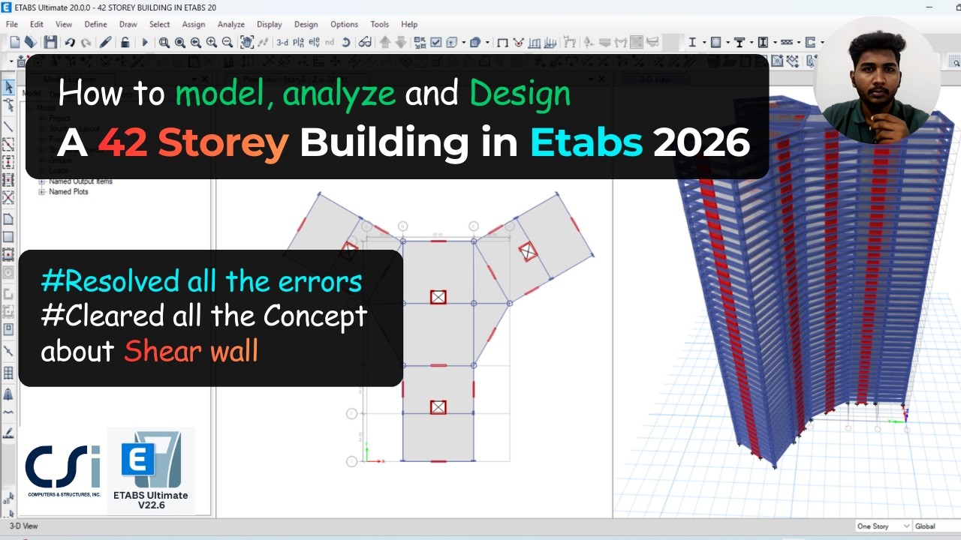
Task: Open the Edit menu
Action: pos(37,24)
